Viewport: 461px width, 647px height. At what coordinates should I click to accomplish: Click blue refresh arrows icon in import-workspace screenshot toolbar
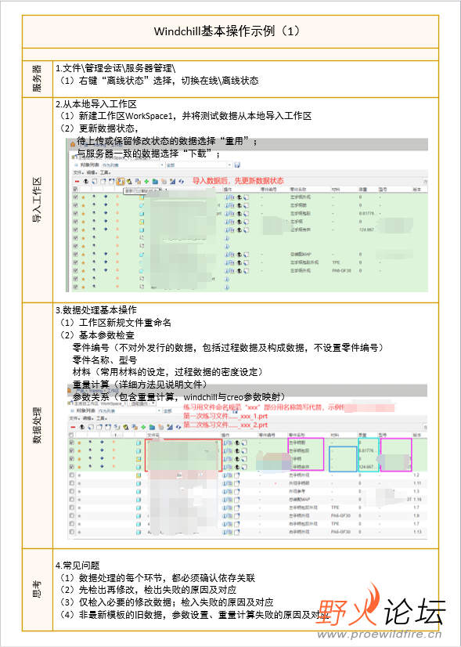[181, 182]
